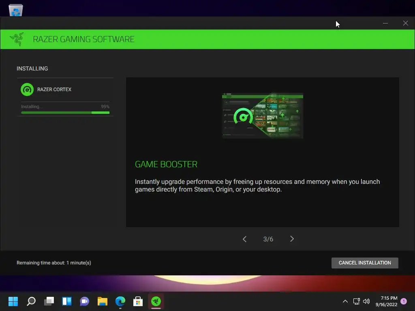This screenshot has width=415, height=311.
Task: Launch Microsoft Edge from taskbar
Action: coord(120,301)
